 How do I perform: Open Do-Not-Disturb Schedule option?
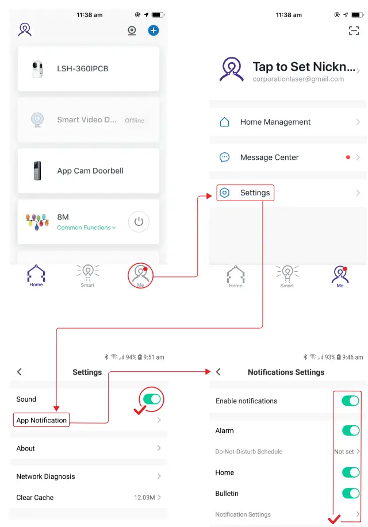(288, 451)
